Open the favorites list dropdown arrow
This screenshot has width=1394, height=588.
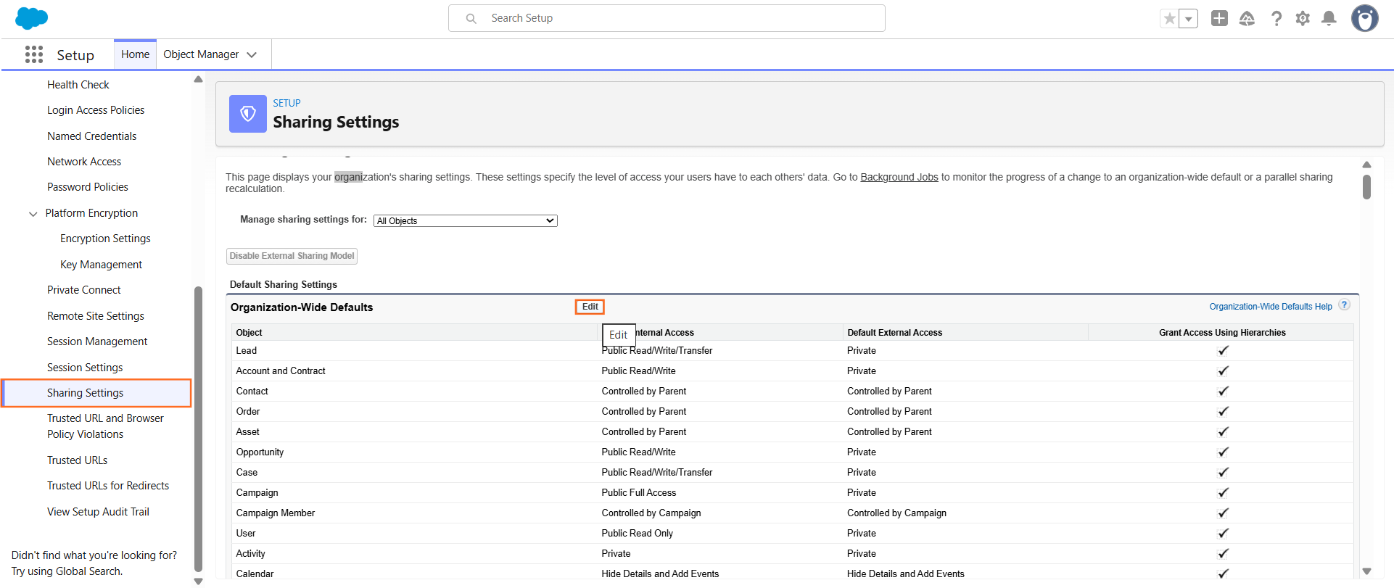(x=1188, y=19)
